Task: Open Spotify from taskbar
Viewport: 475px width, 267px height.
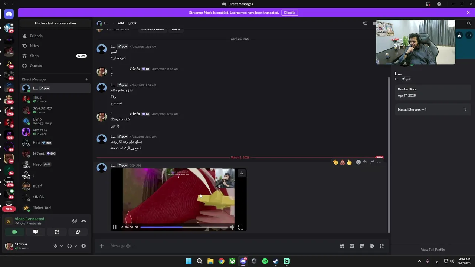Action: 265,261
